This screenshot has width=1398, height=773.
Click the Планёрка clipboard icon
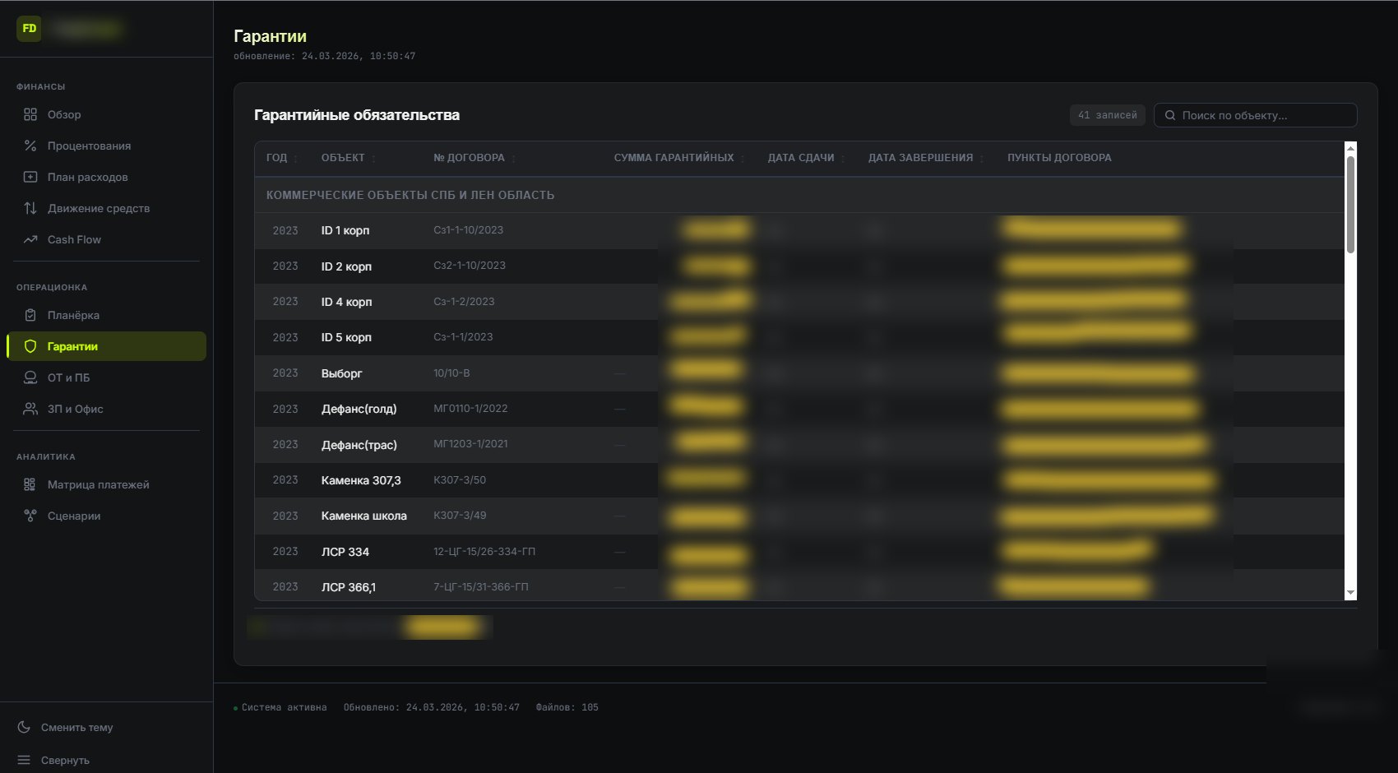(30, 315)
